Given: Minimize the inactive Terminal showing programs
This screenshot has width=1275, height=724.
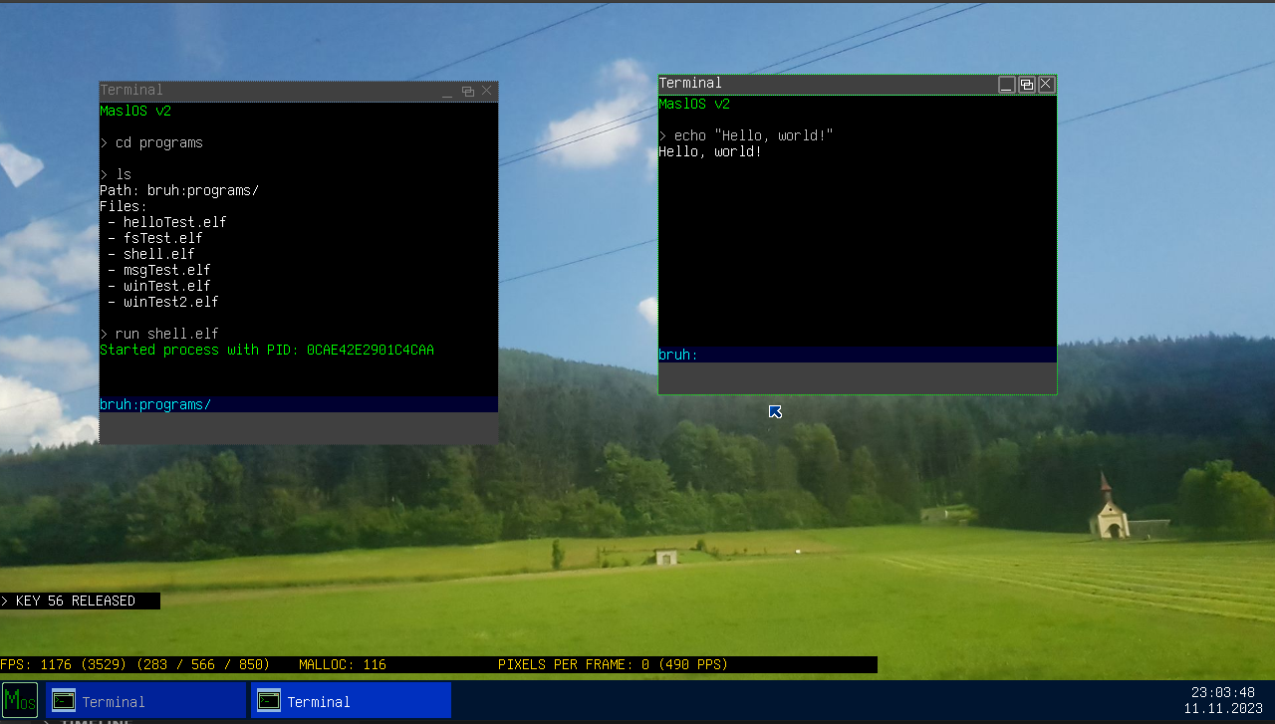Looking at the screenshot, I should tap(447, 91).
